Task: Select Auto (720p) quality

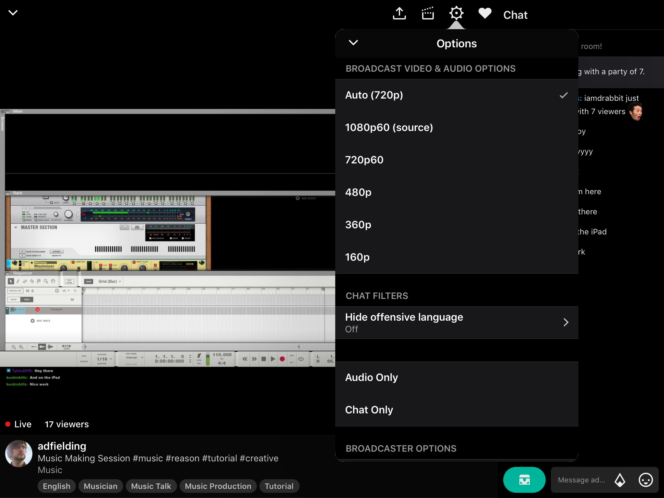Action: (456, 95)
